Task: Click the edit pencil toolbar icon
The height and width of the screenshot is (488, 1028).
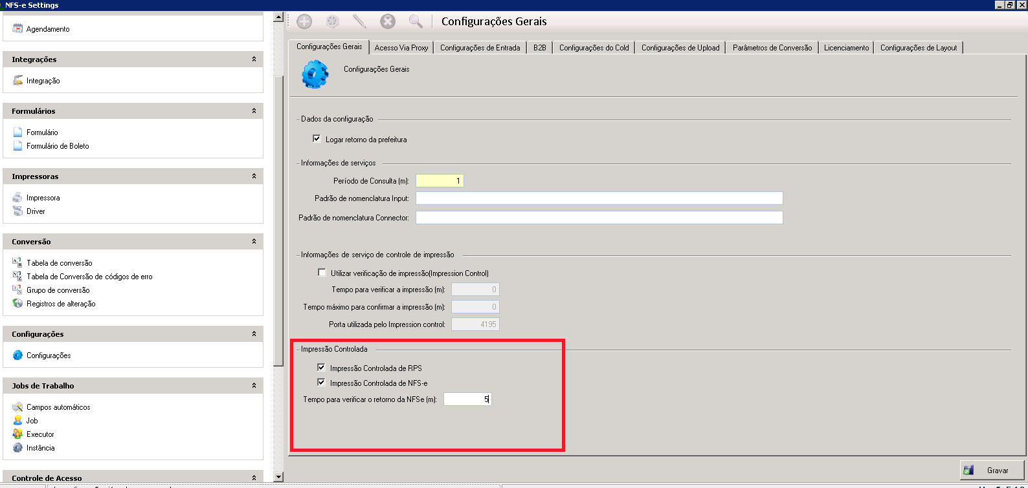Action: click(x=359, y=21)
